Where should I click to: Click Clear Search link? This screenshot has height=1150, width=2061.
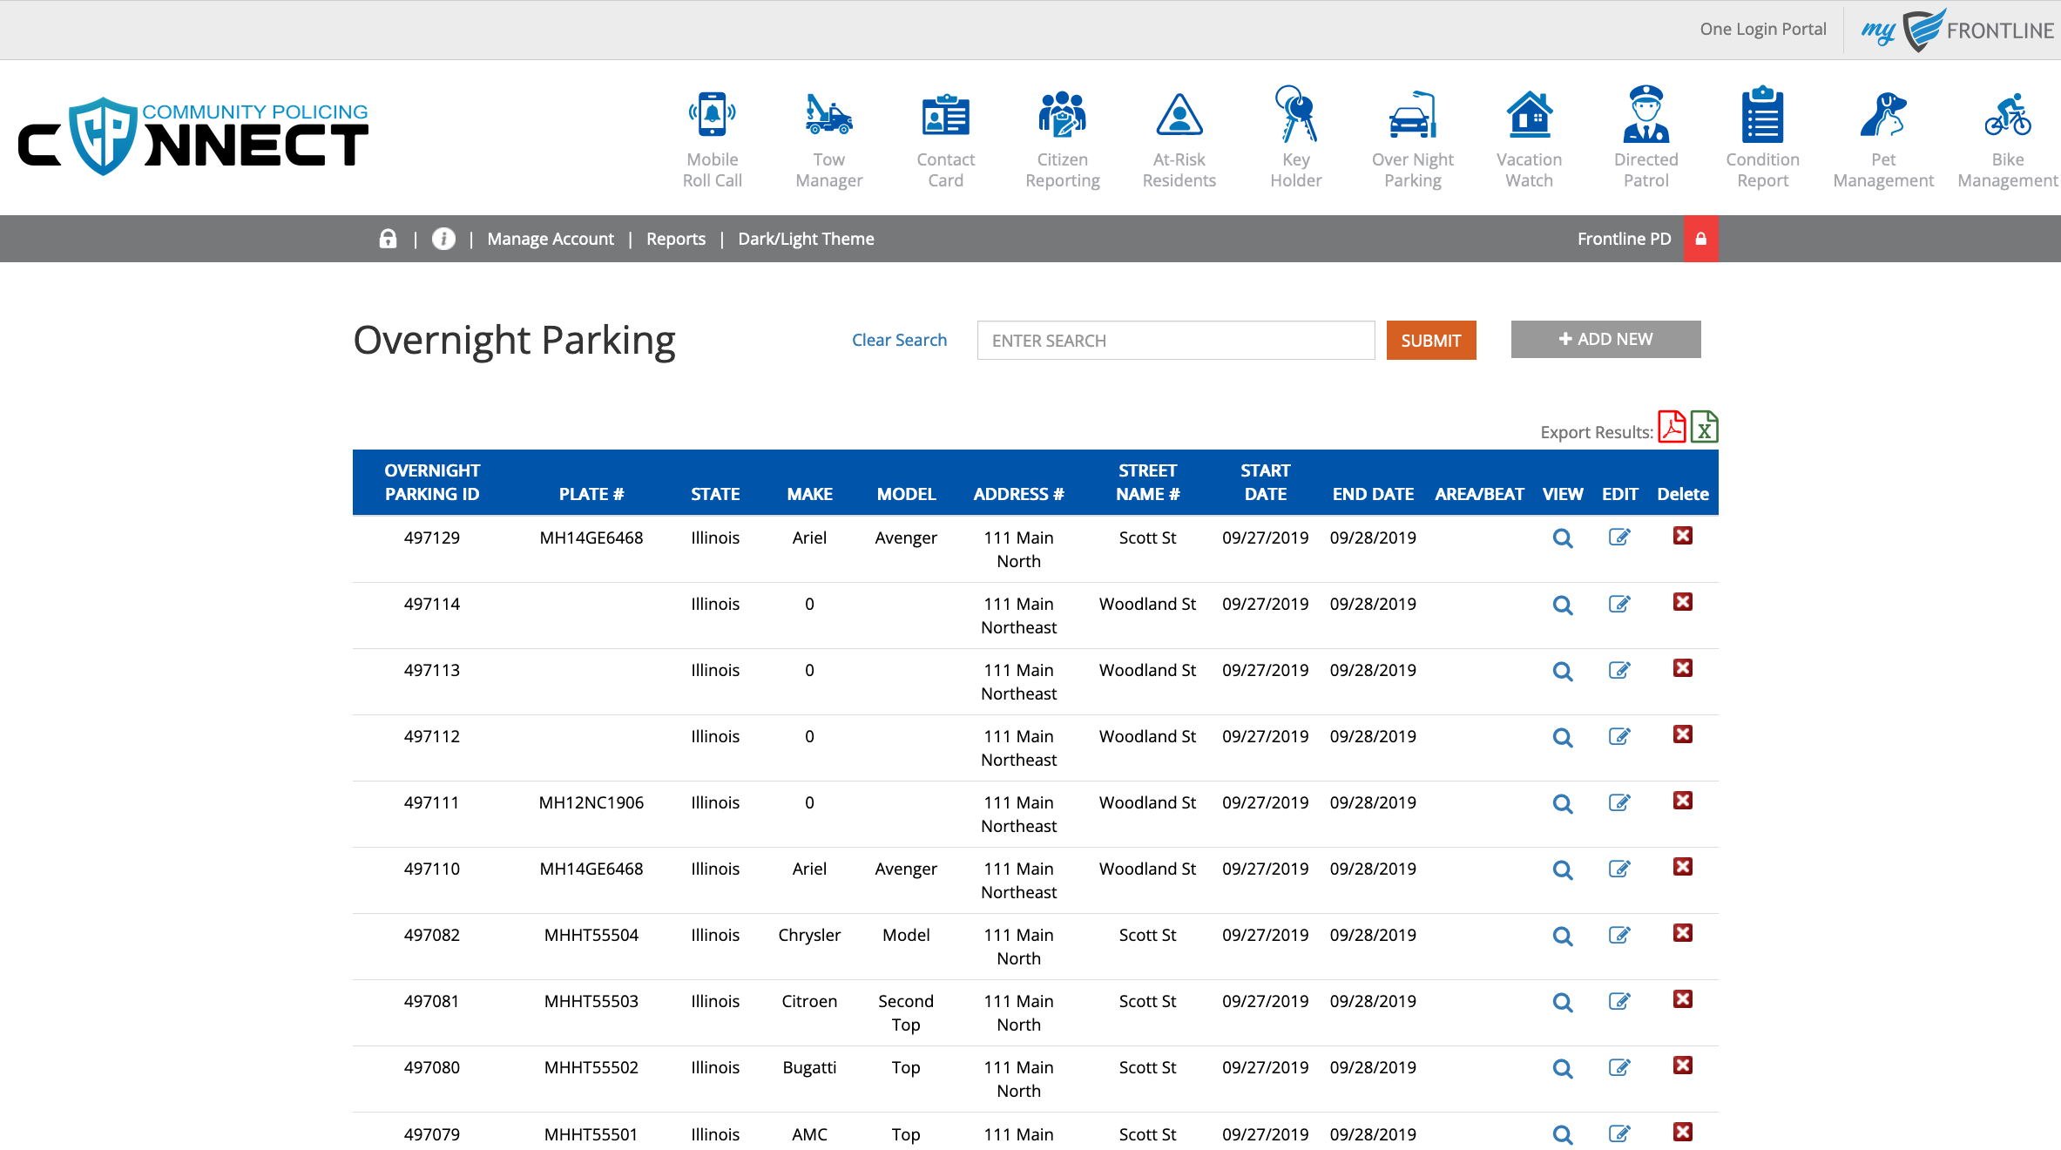click(899, 340)
